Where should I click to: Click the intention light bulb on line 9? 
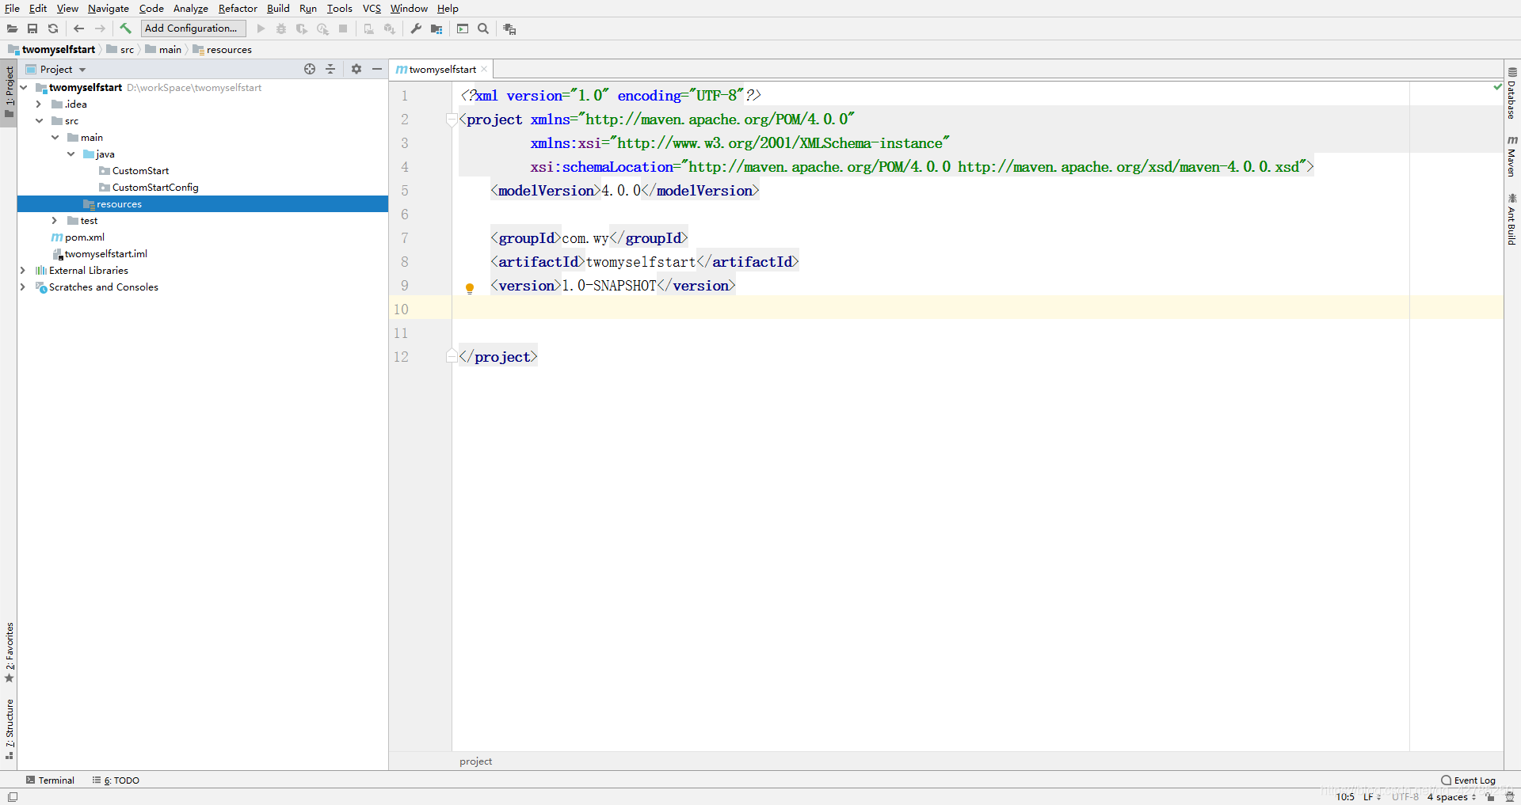[470, 288]
